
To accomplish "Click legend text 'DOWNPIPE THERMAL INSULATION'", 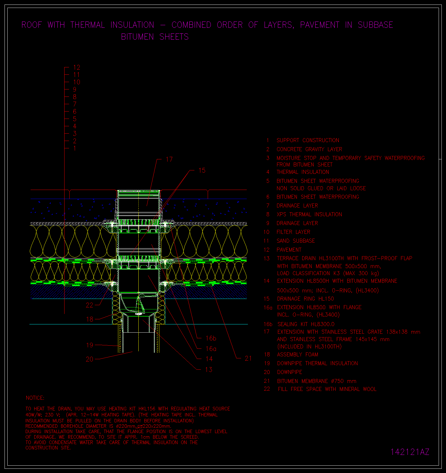I will (318, 363).
